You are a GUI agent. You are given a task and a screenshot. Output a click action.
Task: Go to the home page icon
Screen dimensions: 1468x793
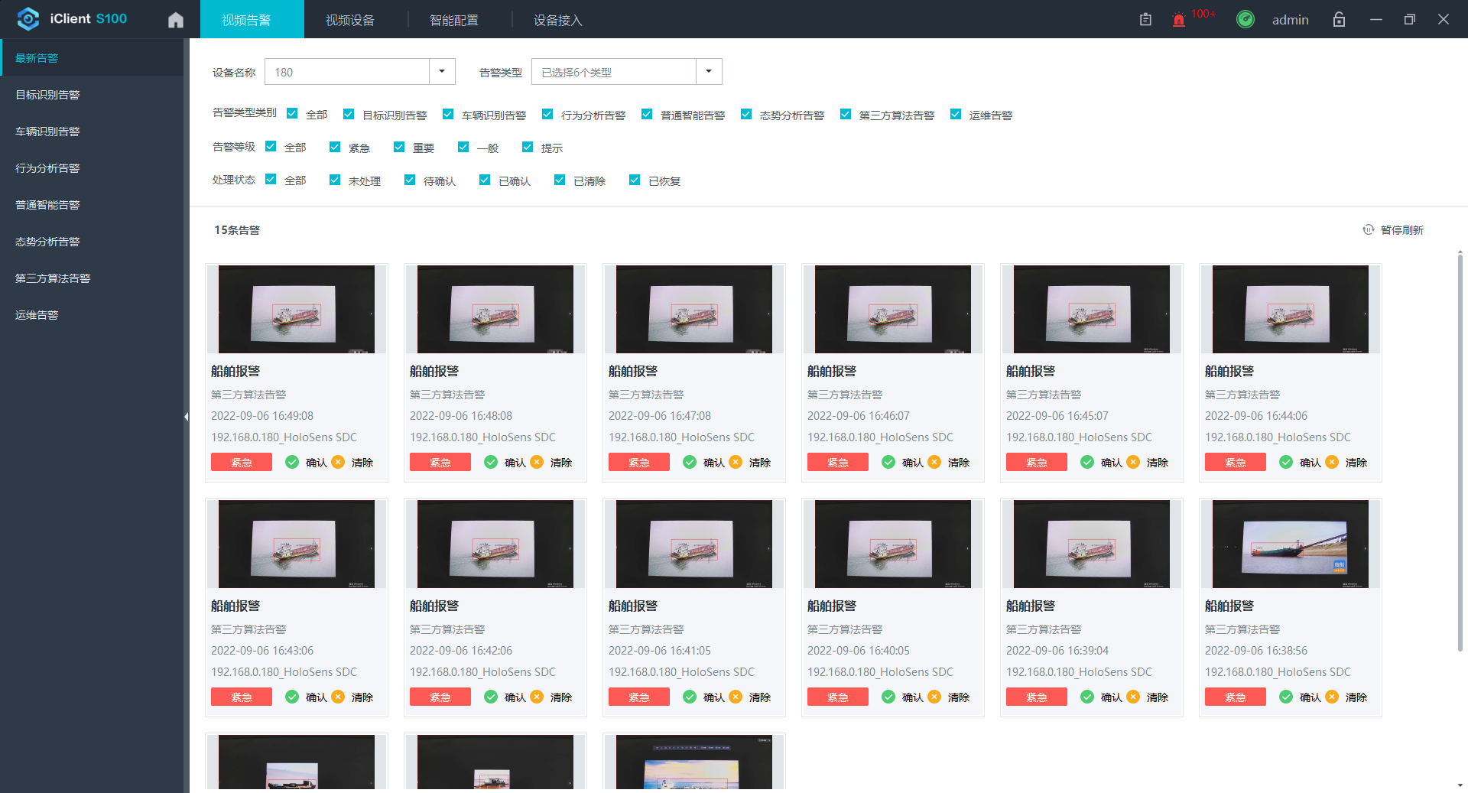point(176,20)
